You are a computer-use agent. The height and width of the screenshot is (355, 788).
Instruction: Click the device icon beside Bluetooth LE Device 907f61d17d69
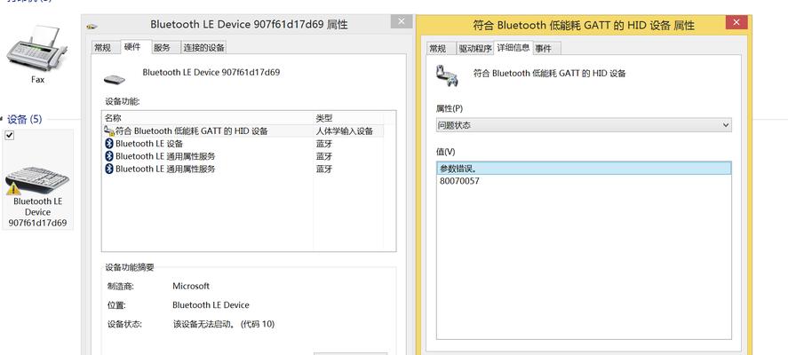[x=114, y=79]
